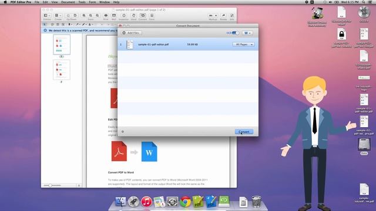Viewport: 376px width, 211px height.
Task: Click the Spotlight search icon in menu bar
Action: pos(364,2)
